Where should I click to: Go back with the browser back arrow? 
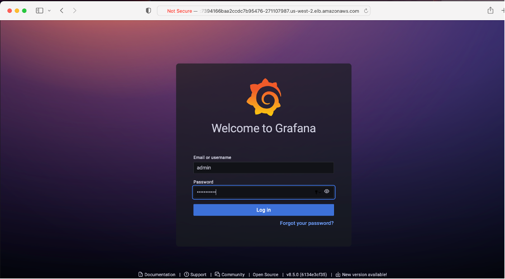coord(62,11)
